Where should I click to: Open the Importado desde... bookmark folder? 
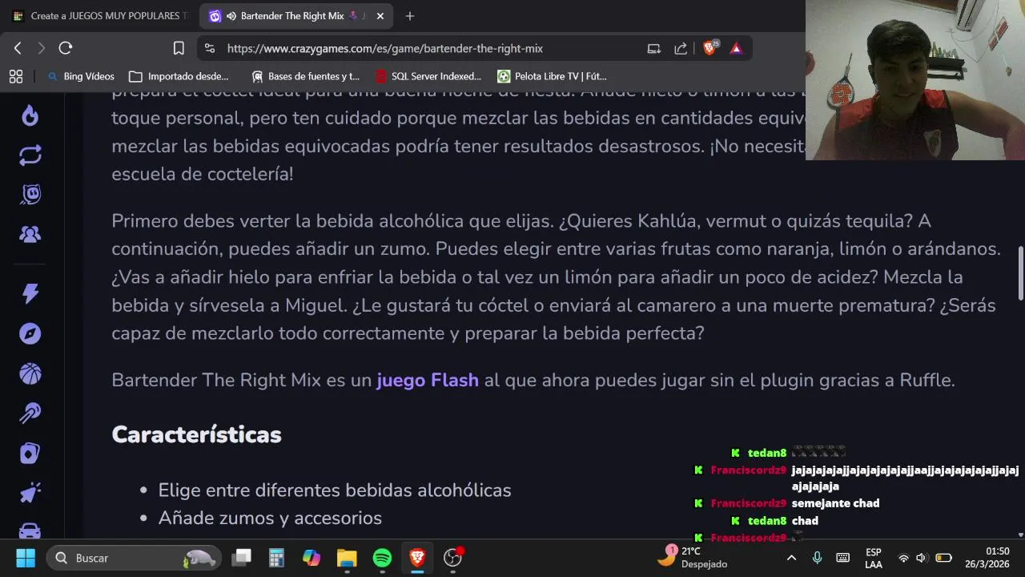[179, 76]
